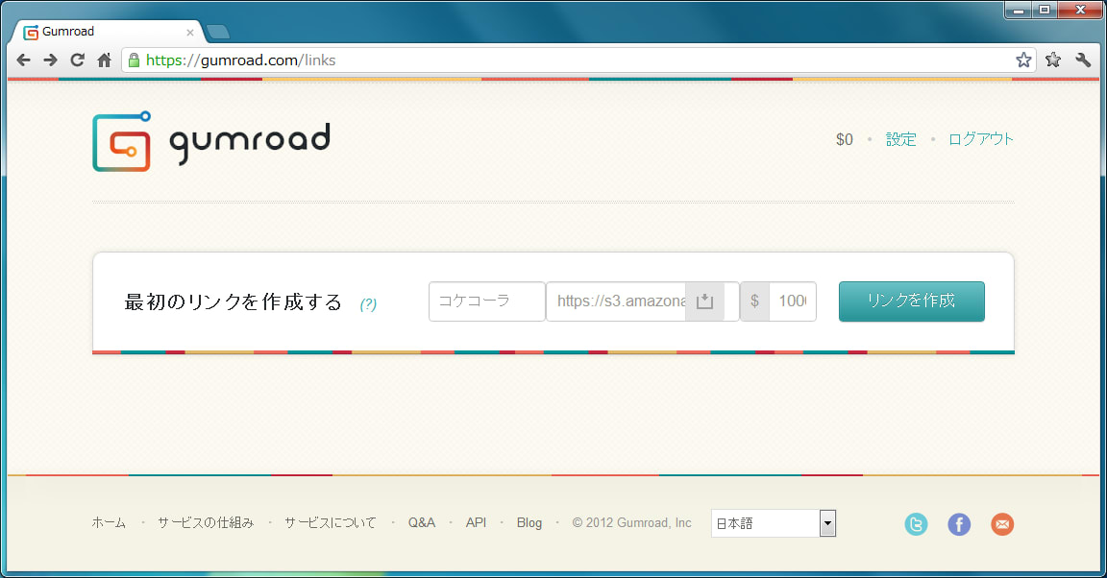1107x578 pixels.
Task: Click the ログアウト logout link
Action: click(x=980, y=139)
